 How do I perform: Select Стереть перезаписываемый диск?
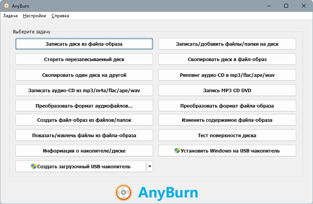(84, 59)
